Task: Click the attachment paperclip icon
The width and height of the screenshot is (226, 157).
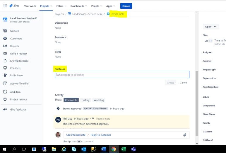Action: pos(185,135)
